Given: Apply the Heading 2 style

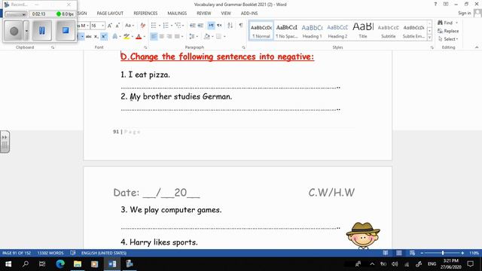Looking at the screenshot, I should [337, 31].
